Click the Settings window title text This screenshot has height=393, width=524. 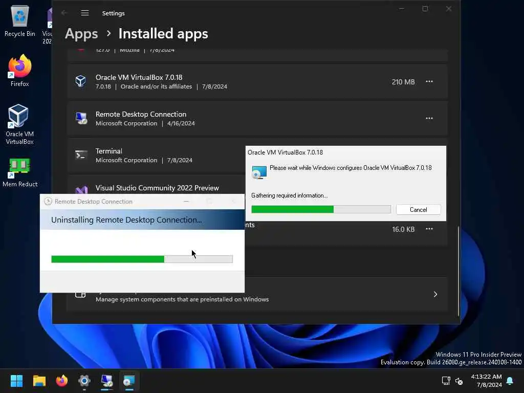pos(113,13)
